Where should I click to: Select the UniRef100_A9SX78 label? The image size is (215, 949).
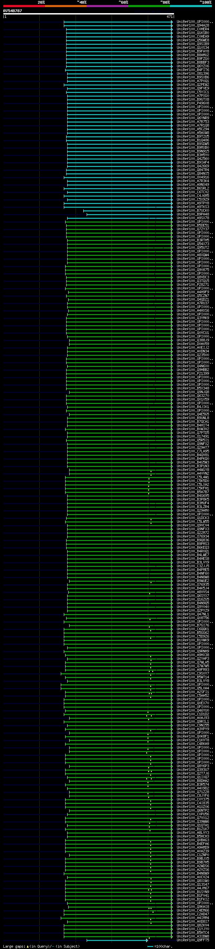[x=193, y=218]
